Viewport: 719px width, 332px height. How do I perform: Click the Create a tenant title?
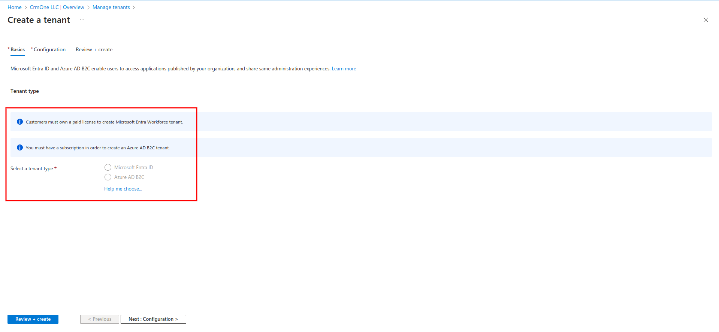coord(39,20)
